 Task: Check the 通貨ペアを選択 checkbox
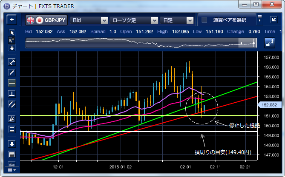[x=204, y=20]
